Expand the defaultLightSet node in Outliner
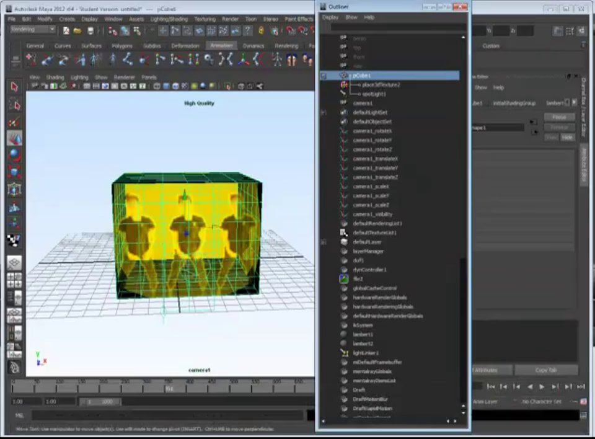 (324, 112)
